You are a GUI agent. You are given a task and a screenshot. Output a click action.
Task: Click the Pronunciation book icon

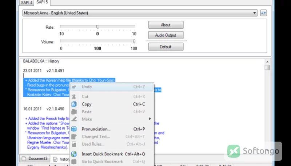point(74,129)
